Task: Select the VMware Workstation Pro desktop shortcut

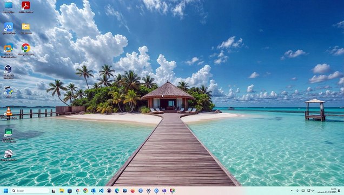Action: click(x=9, y=51)
